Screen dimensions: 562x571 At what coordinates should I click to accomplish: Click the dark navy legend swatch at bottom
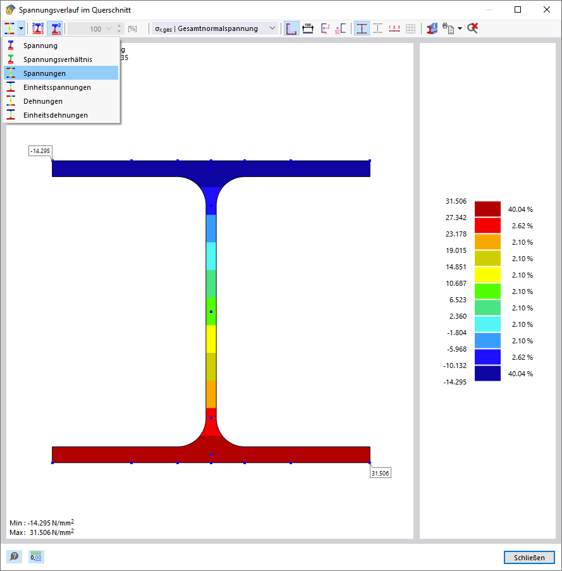click(488, 373)
